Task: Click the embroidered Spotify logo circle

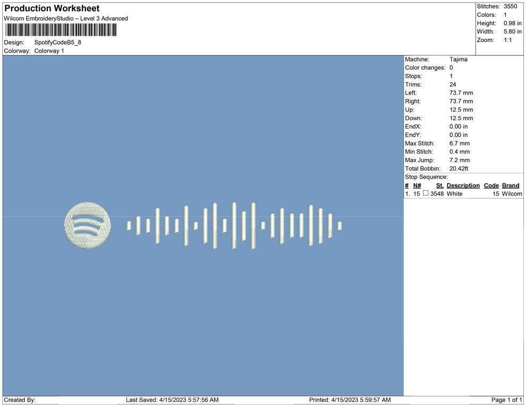Action: click(x=88, y=225)
